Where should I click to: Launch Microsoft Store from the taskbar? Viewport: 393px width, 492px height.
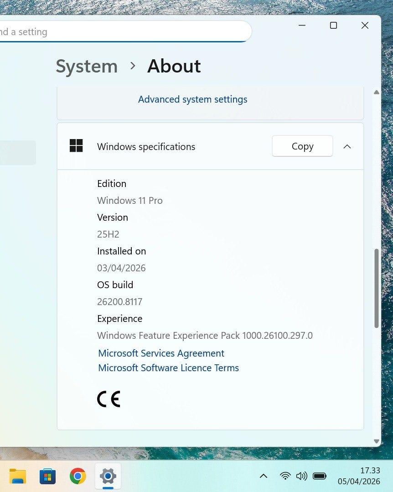pos(47,476)
